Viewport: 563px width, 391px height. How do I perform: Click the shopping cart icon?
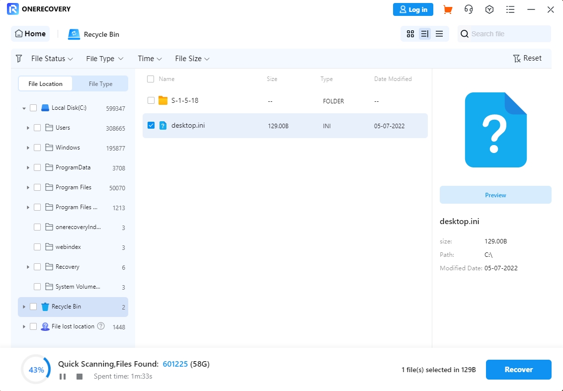coord(447,9)
